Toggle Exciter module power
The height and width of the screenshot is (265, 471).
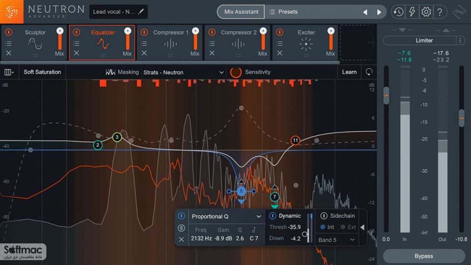tap(279, 32)
